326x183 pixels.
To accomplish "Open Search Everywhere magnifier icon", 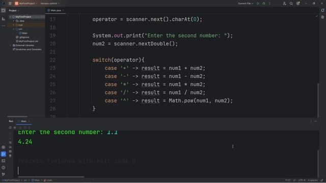I will (291, 4).
